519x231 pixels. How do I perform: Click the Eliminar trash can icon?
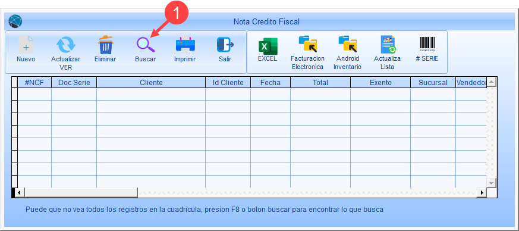106,45
